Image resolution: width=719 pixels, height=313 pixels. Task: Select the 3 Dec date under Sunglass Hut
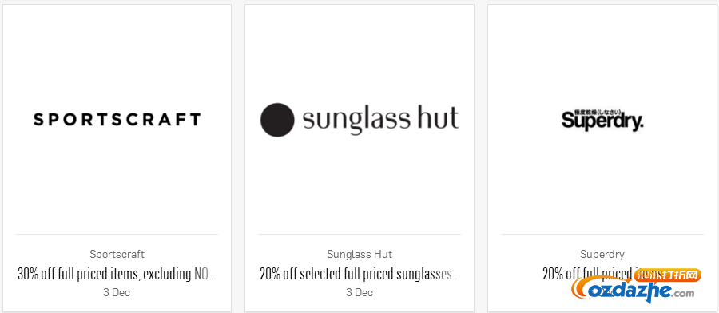click(x=359, y=292)
